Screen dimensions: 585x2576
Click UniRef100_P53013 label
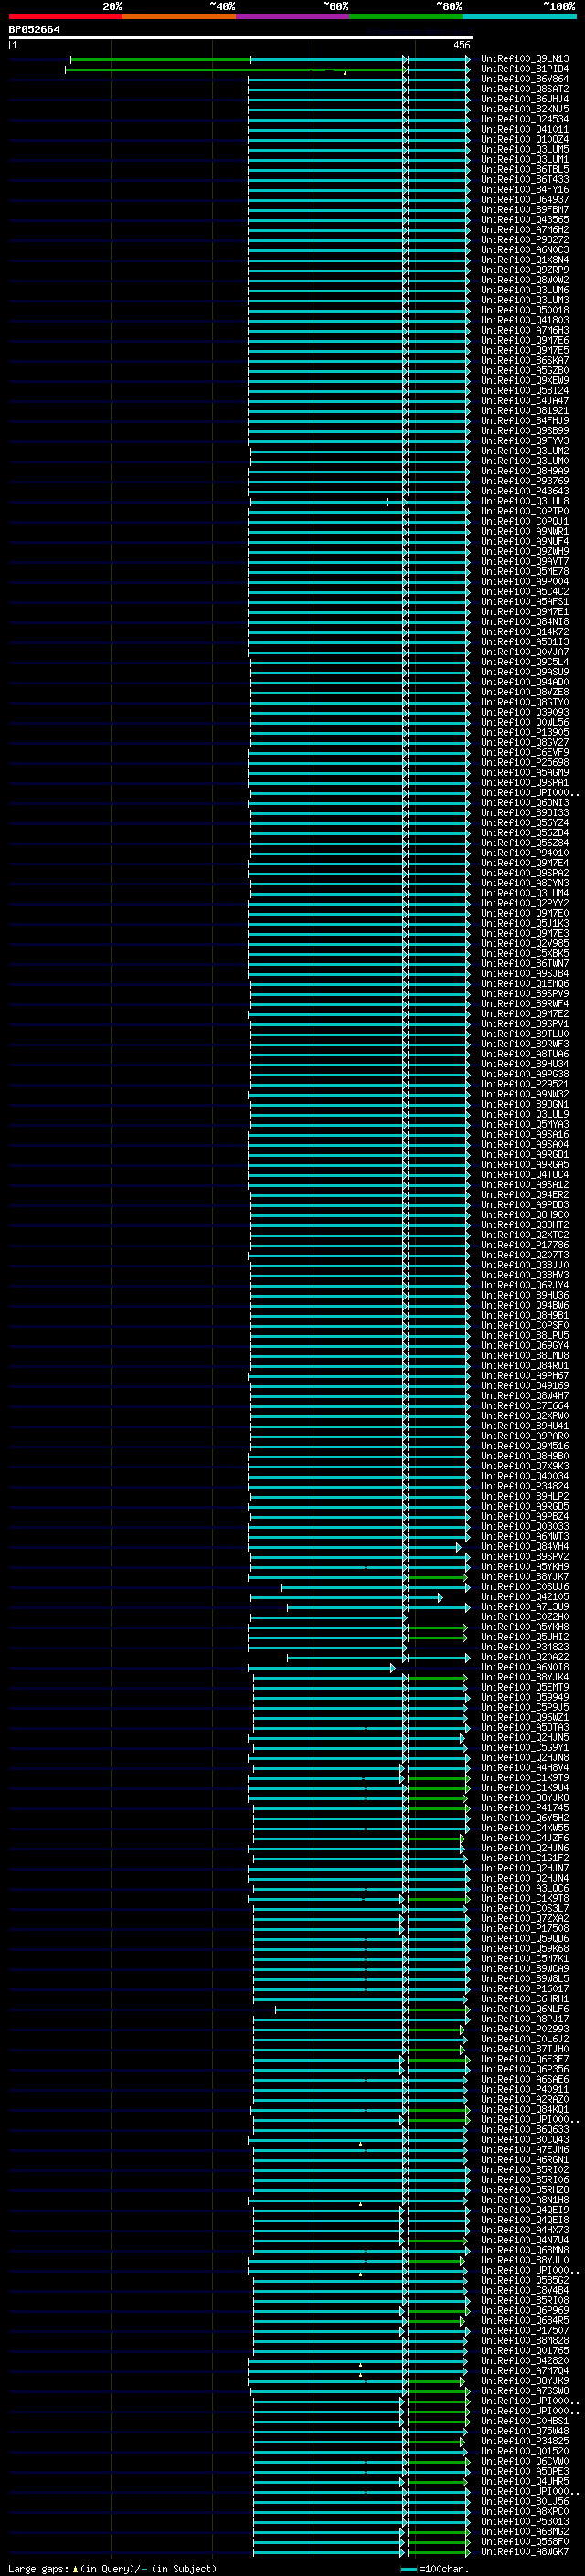pyautogui.click(x=524, y=2521)
